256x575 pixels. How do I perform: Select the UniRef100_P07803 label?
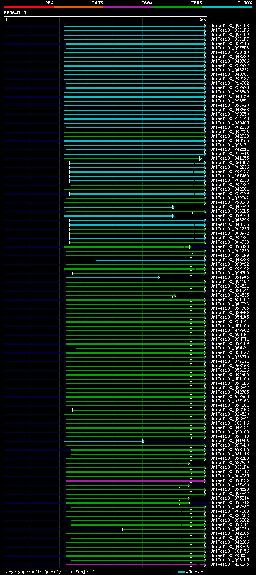pos(230,512)
